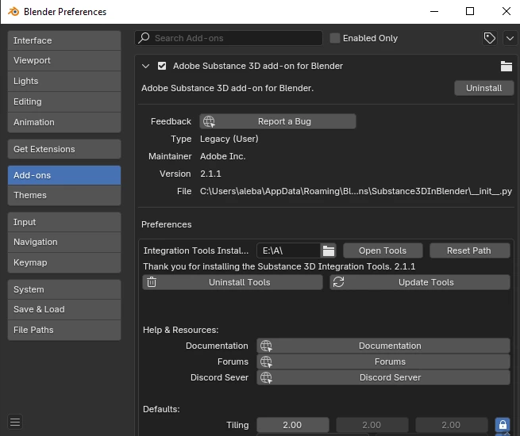Toggle the Tiling lock icon
This screenshot has width=520, height=436.
[x=503, y=425]
